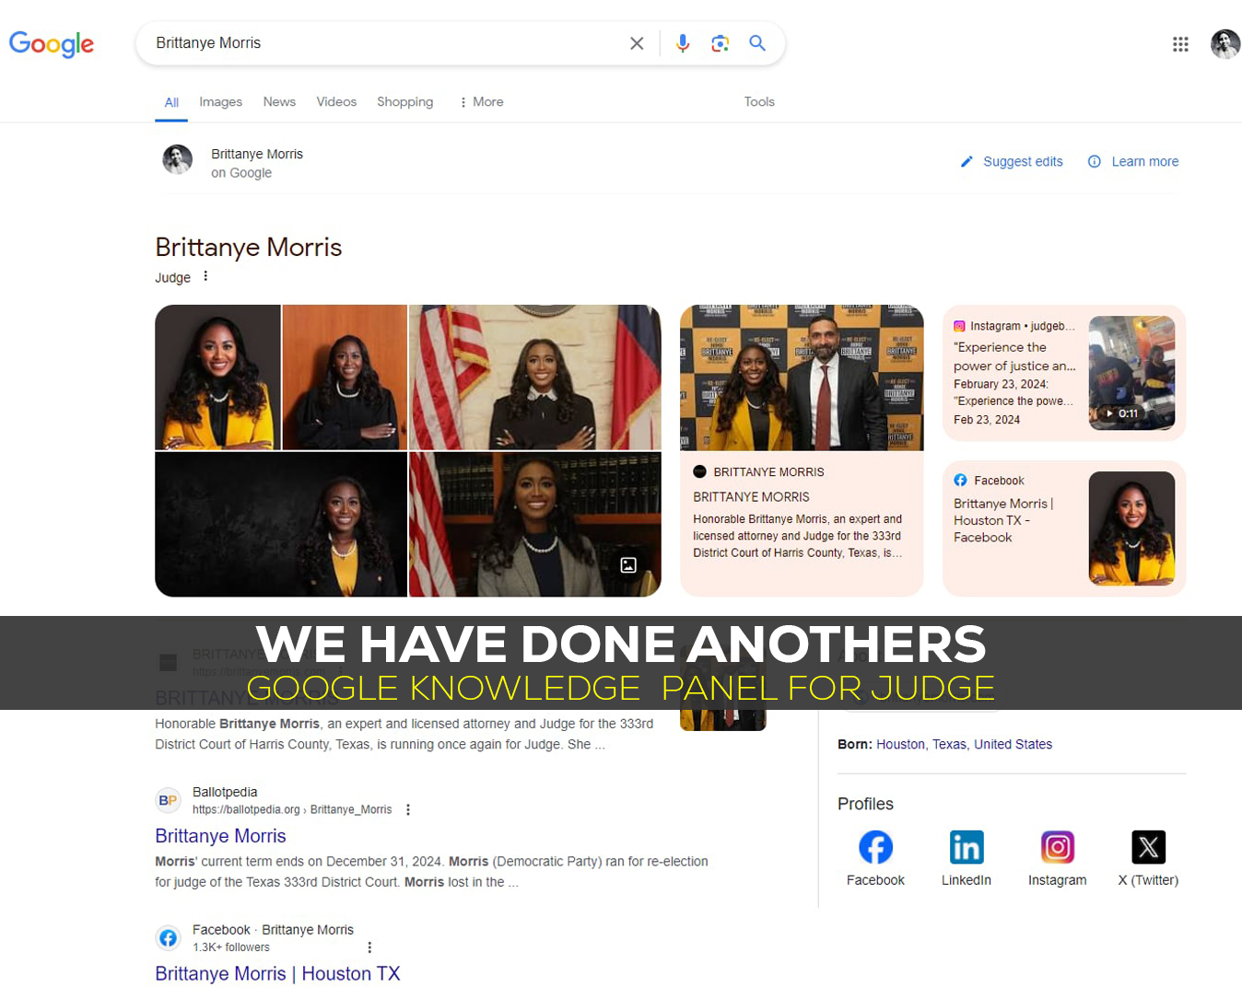Switch to the Videos tab
This screenshot has width=1242, height=987.
[336, 102]
